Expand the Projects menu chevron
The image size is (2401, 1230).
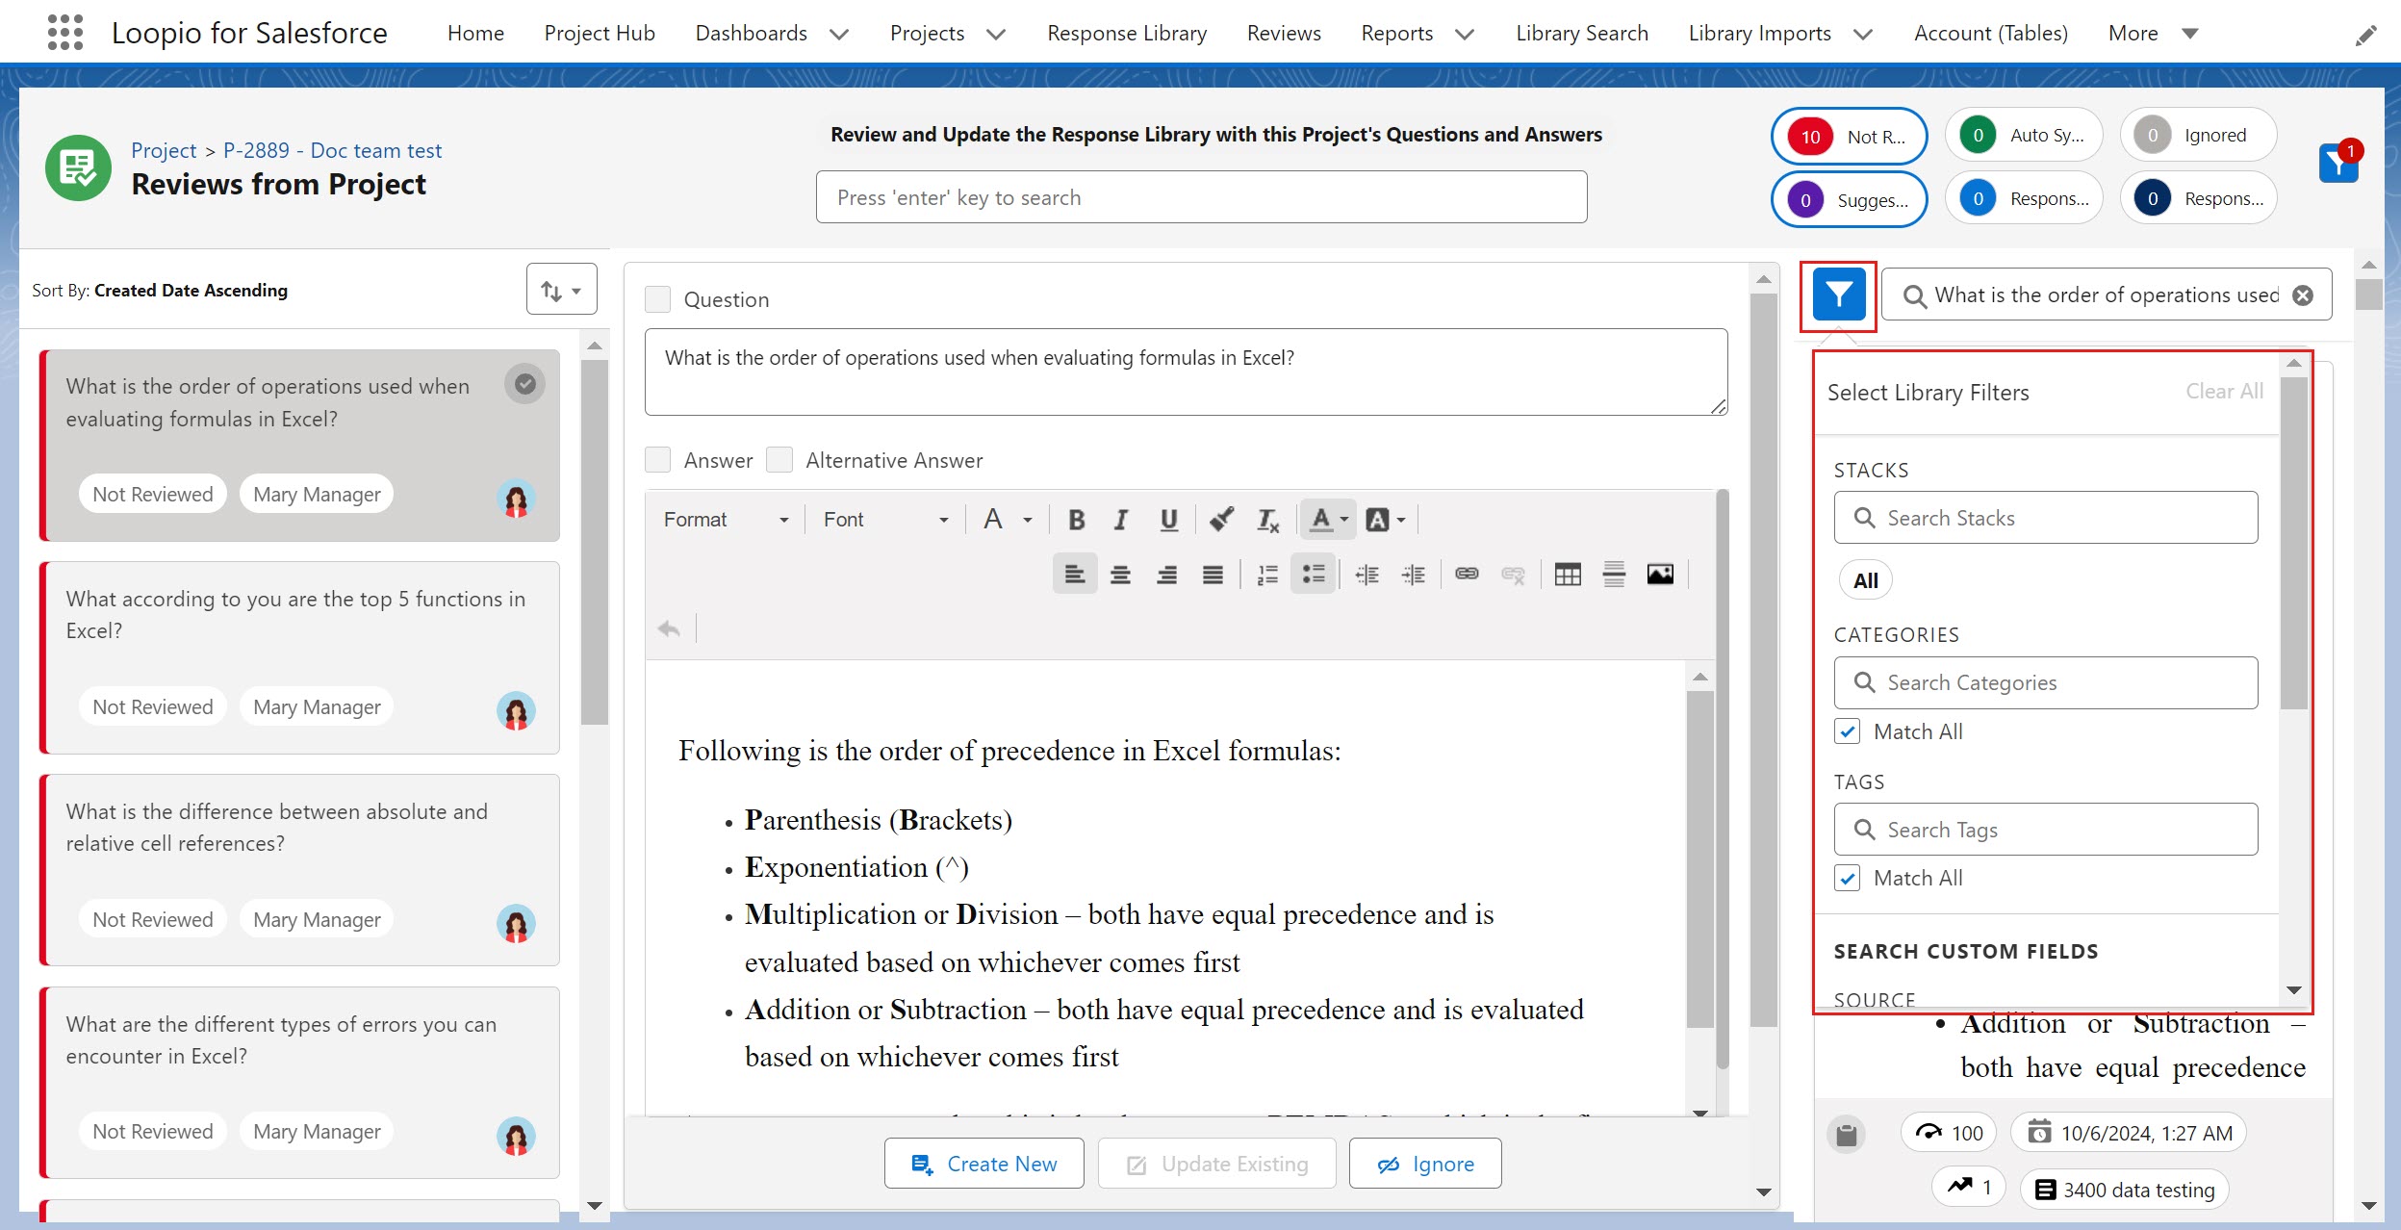[996, 35]
